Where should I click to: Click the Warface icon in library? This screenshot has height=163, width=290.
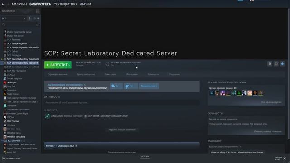(5, 125)
